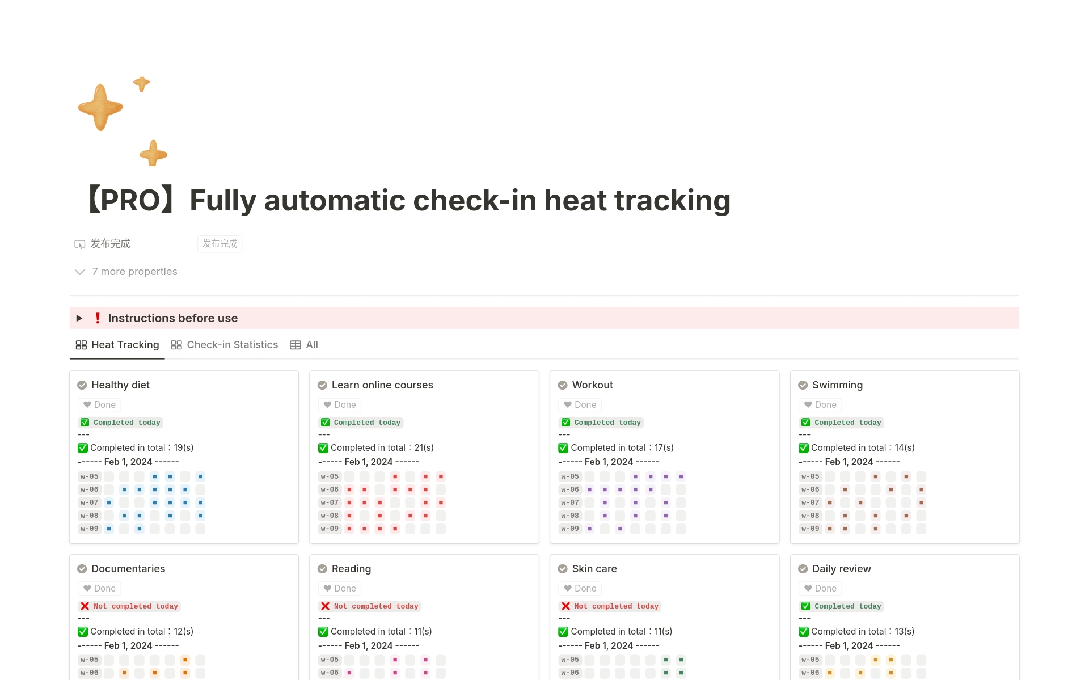Click the green checkbox beside Completed in total 19(s)
Image resolution: width=1089 pixels, height=680 pixels.
82,447
